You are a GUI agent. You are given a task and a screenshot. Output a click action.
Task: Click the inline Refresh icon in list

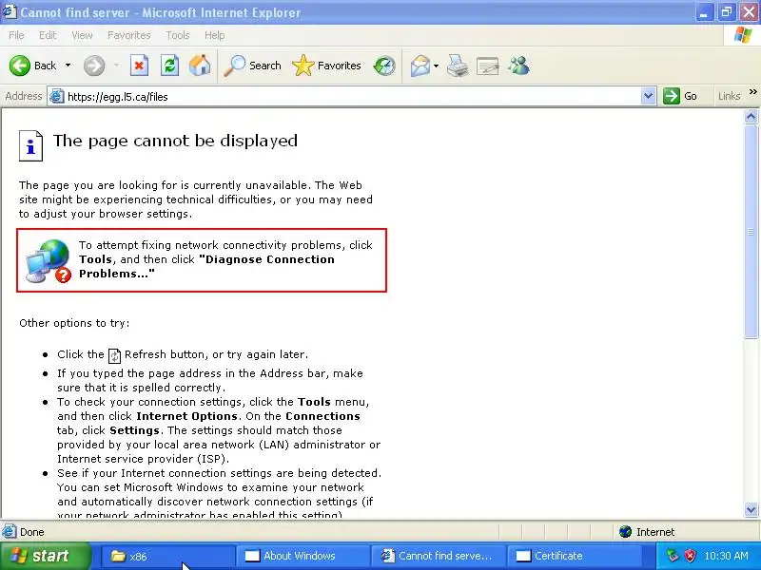coord(114,355)
